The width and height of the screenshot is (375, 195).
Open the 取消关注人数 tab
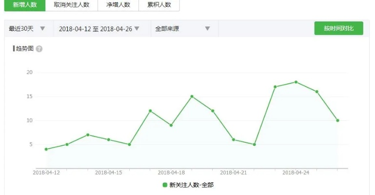point(72,5)
